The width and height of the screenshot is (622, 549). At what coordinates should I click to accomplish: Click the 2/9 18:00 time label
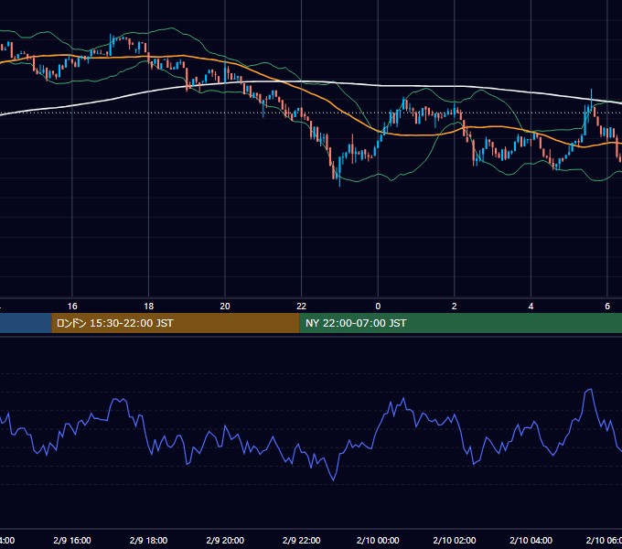click(148, 540)
